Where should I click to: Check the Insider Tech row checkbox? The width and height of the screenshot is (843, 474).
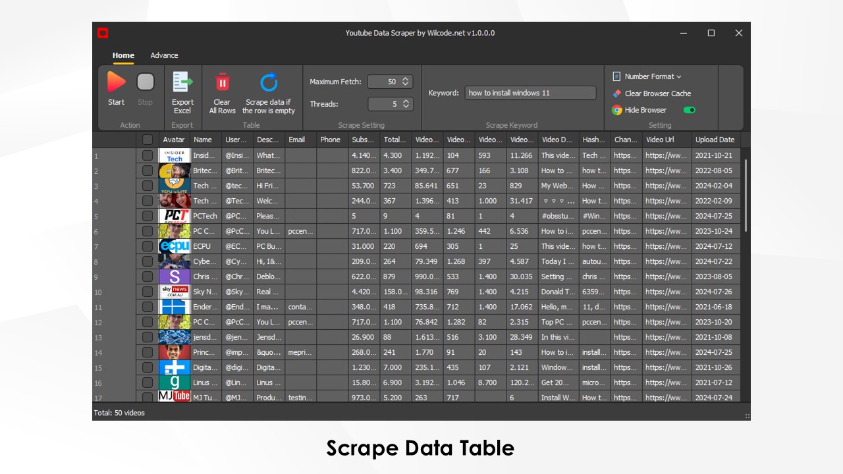tap(148, 155)
